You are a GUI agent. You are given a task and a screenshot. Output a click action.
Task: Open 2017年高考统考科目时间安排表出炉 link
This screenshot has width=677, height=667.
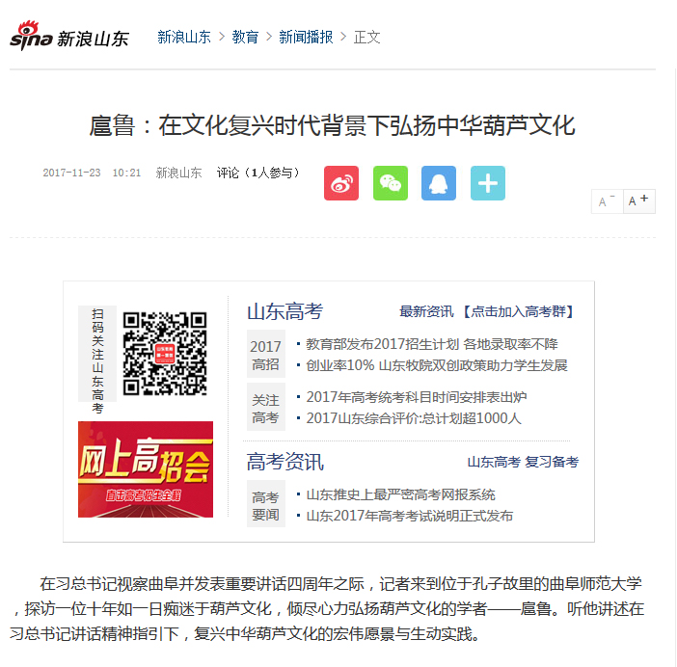[417, 397]
